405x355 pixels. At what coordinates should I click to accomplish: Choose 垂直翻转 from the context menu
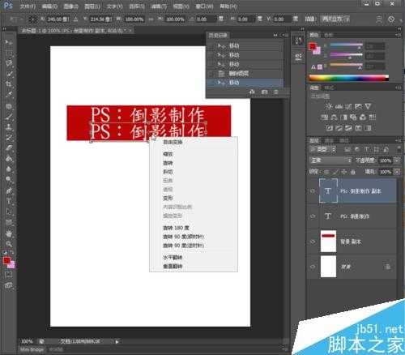click(x=173, y=267)
